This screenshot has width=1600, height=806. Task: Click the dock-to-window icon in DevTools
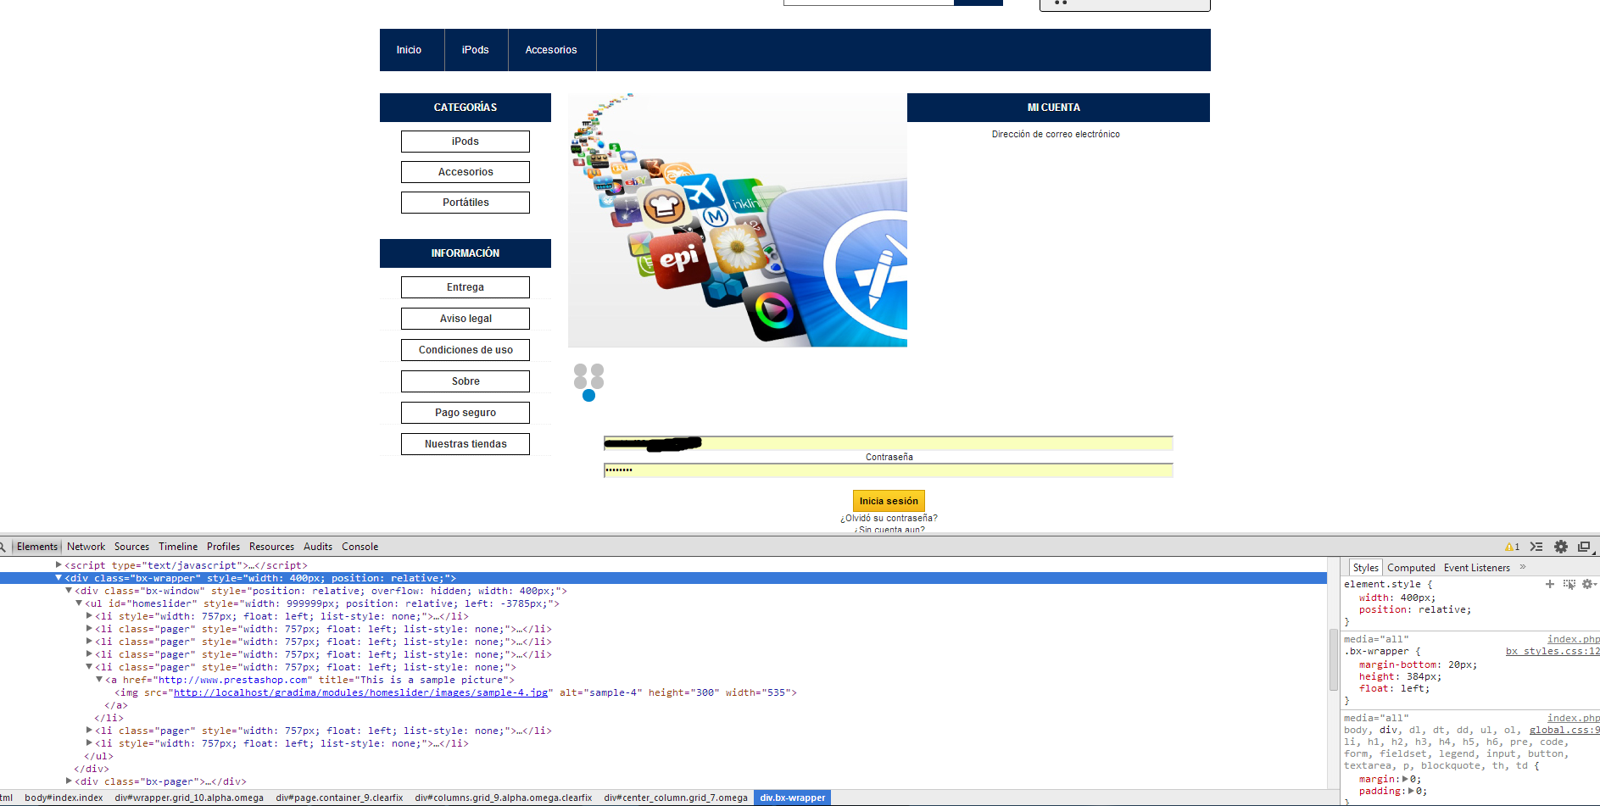click(x=1584, y=547)
